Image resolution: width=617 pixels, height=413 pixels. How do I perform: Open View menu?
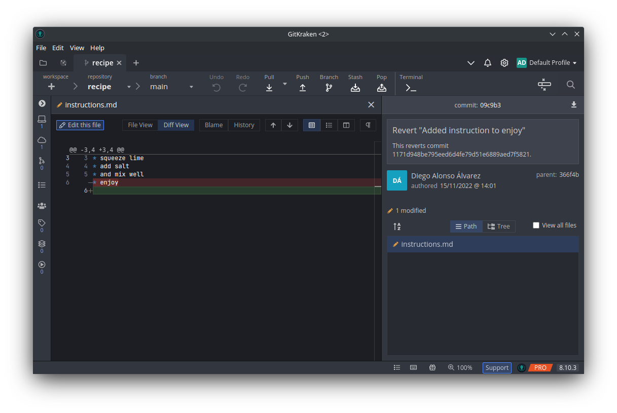pos(77,48)
